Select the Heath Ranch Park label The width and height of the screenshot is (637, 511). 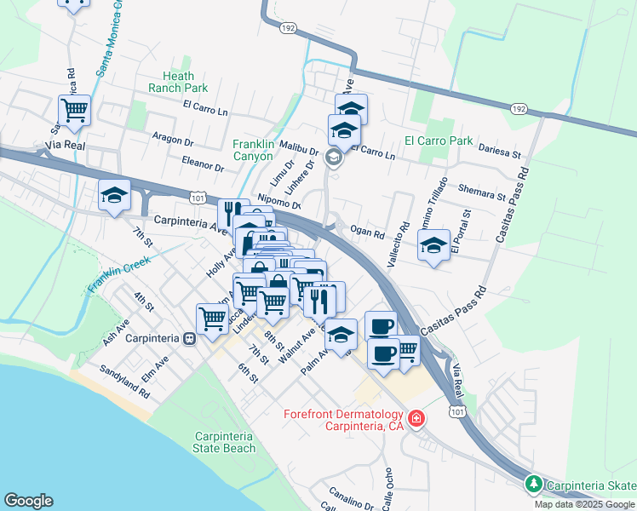coord(178,82)
